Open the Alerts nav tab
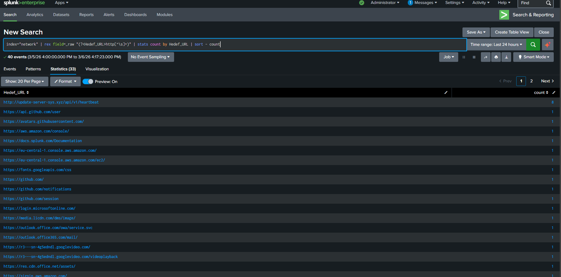The height and width of the screenshot is (277, 561). click(x=109, y=15)
